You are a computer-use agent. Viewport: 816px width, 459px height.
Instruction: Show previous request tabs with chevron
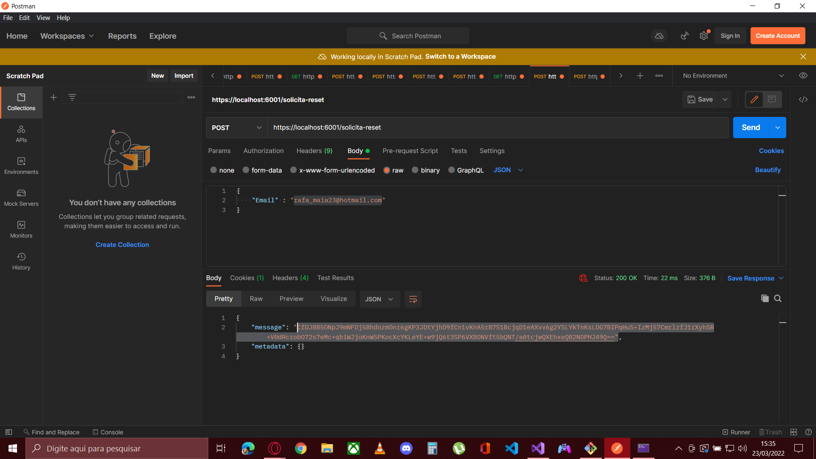(x=212, y=76)
